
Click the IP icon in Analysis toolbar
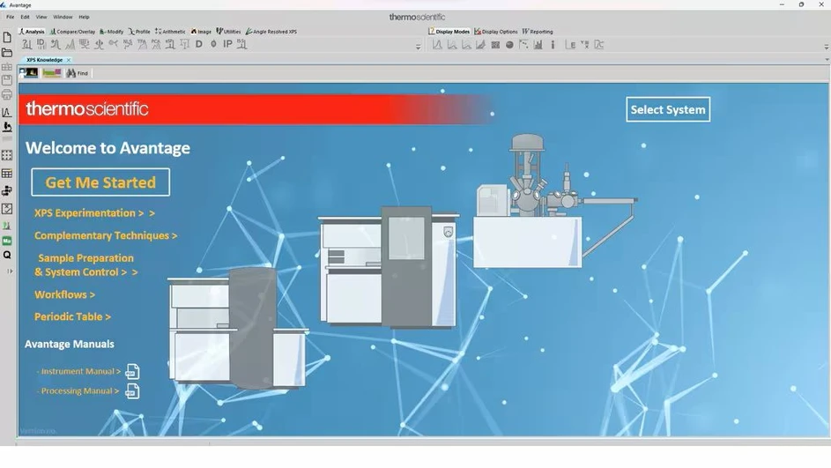[x=227, y=44]
